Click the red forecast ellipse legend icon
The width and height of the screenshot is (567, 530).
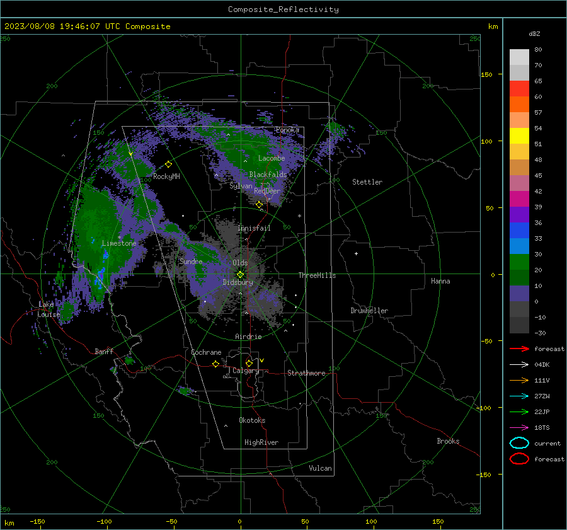tap(519, 459)
